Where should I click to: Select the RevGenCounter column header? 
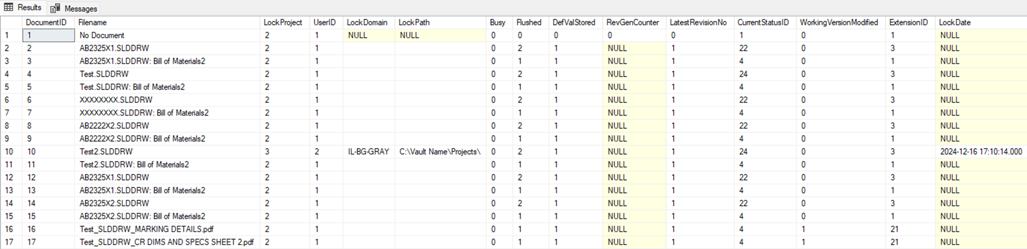point(632,23)
